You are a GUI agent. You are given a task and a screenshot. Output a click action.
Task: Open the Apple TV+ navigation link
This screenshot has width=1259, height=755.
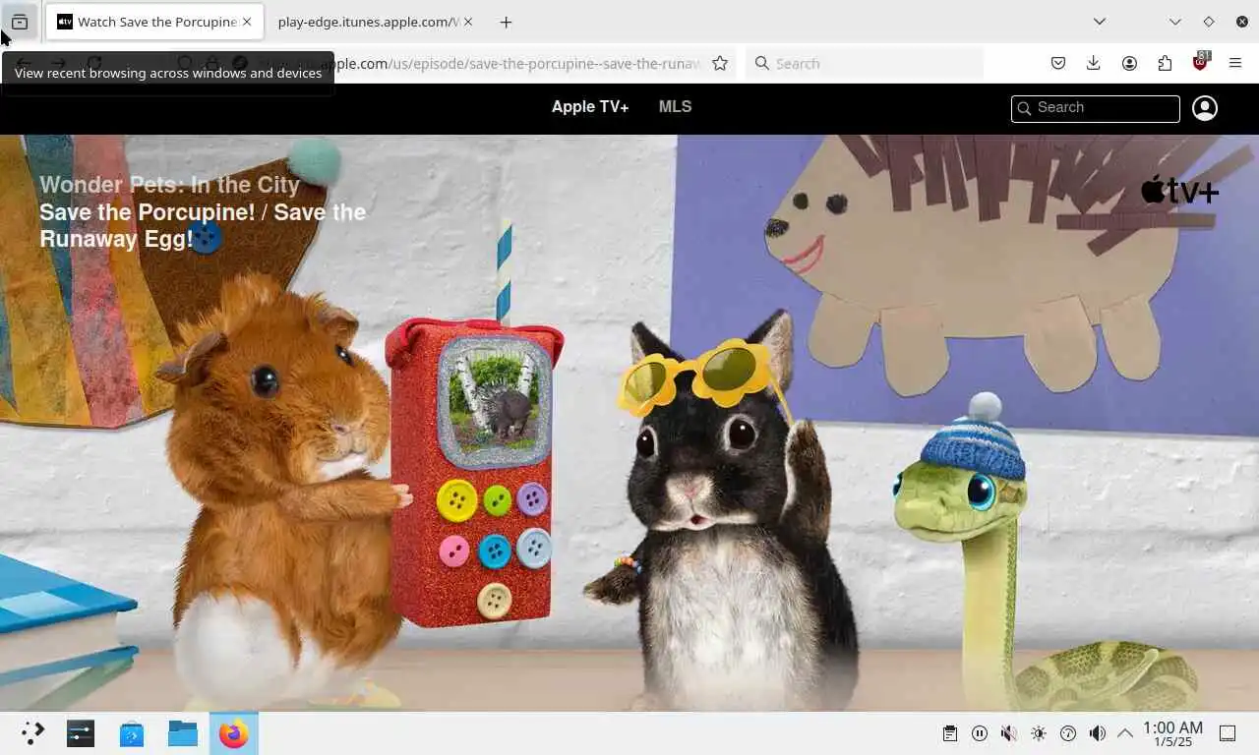[590, 107]
